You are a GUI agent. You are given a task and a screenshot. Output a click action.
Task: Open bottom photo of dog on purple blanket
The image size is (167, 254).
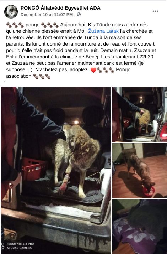(140, 227)
